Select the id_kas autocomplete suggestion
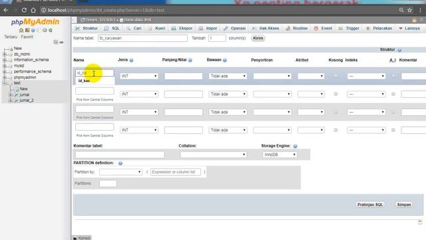 (x=95, y=81)
